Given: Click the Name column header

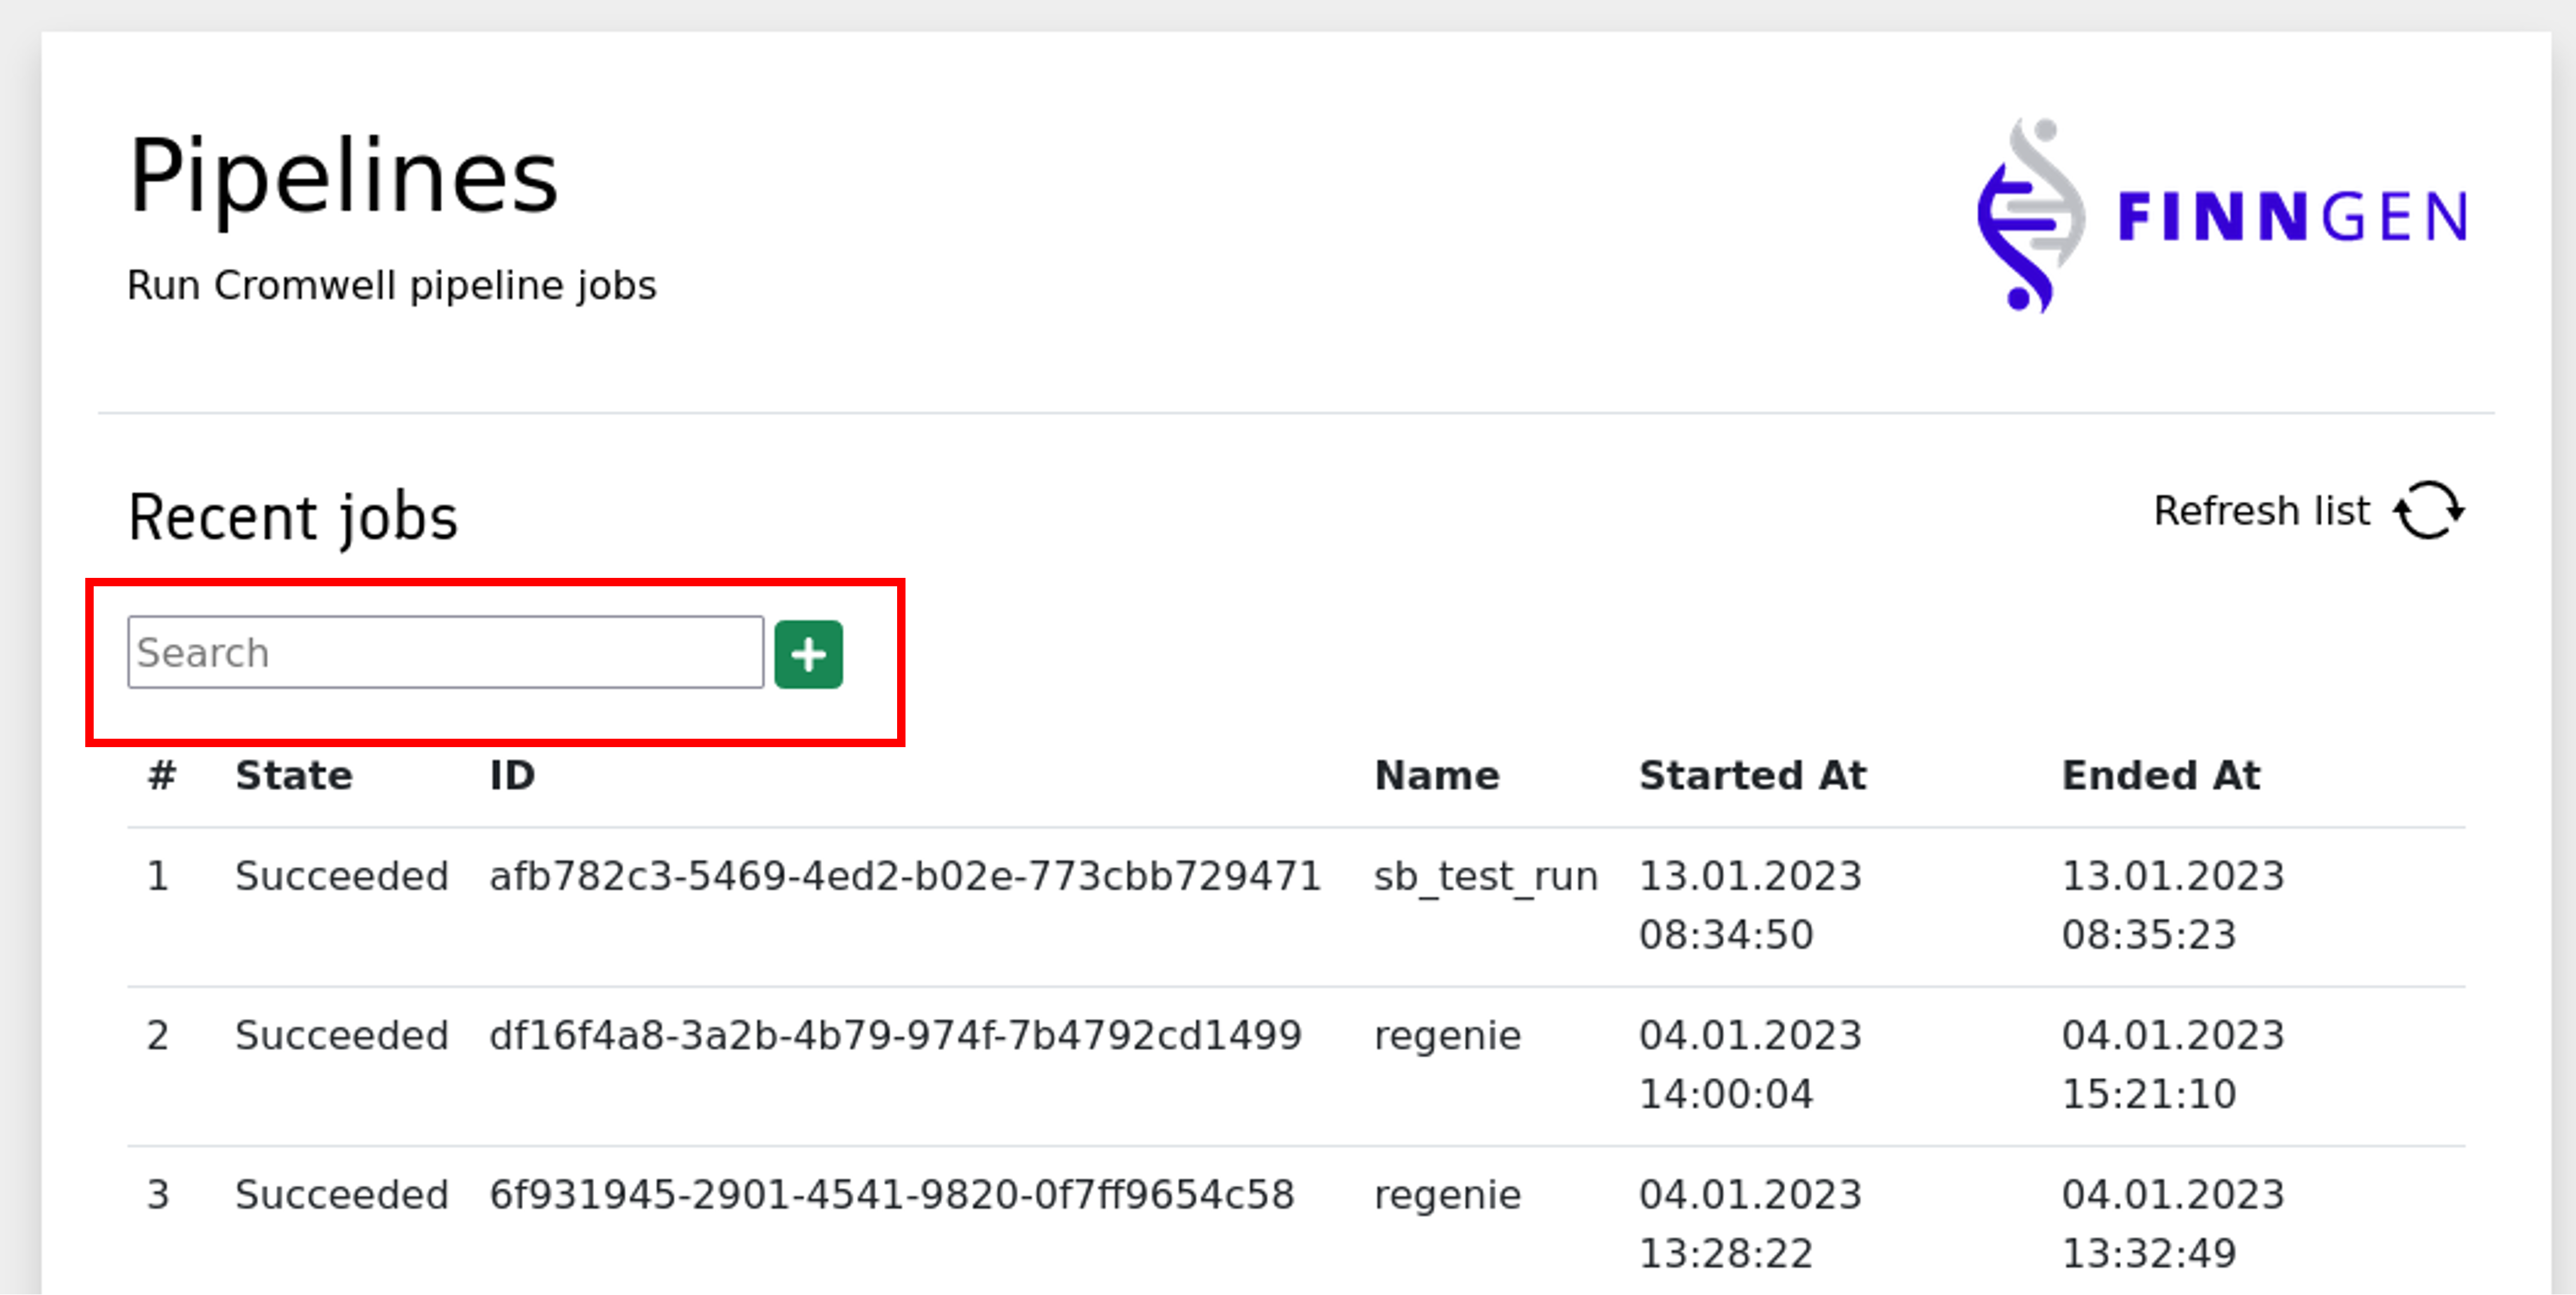Looking at the screenshot, I should click(x=1436, y=775).
